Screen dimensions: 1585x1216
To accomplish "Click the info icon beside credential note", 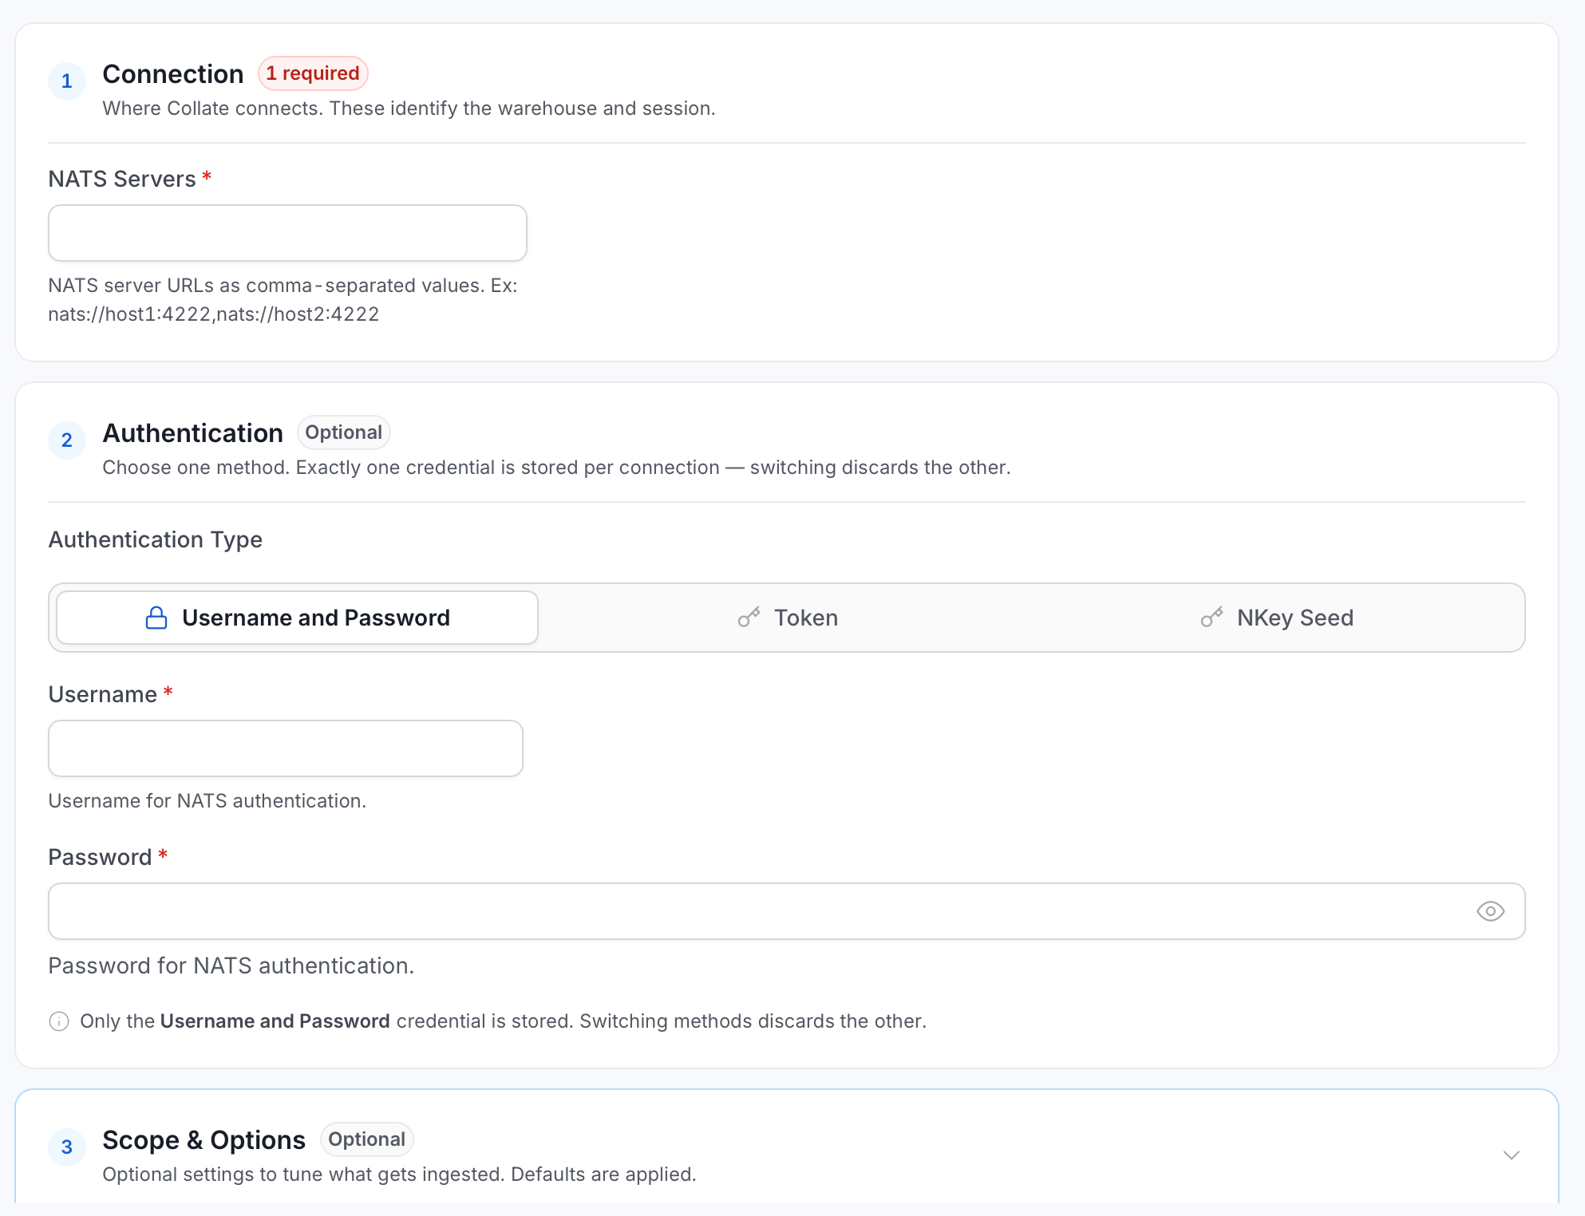I will (59, 1021).
